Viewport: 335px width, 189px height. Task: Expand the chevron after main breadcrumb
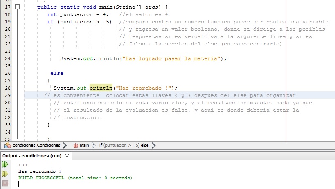coord(94,146)
